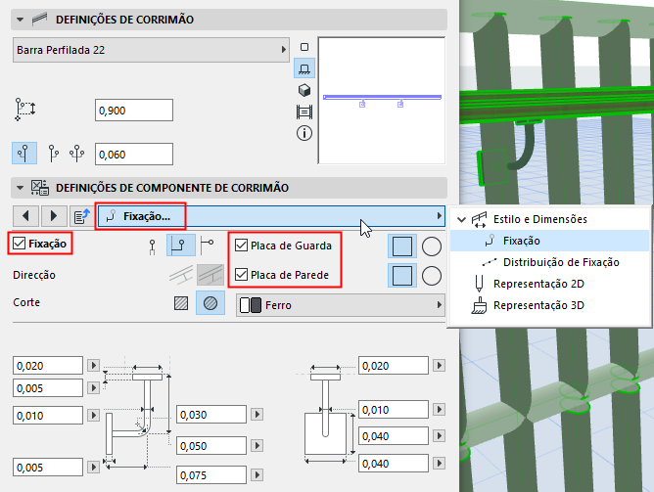654x492 pixels.
Task: Select the L-shaped bracket fixing type icon
Action: pos(180,245)
